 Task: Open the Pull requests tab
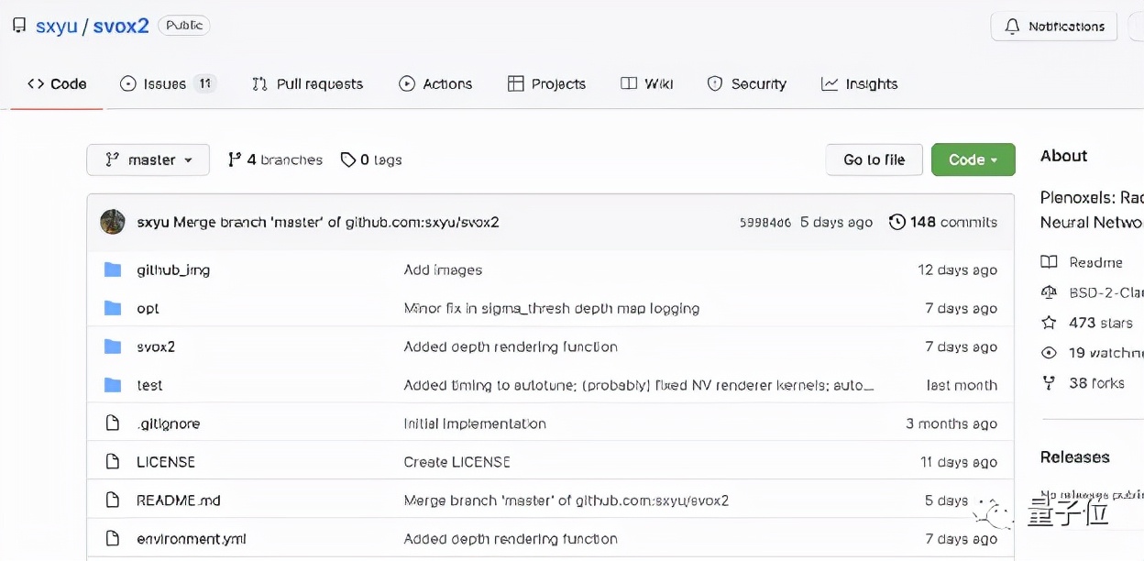pyautogui.click(x=307, y=83)
